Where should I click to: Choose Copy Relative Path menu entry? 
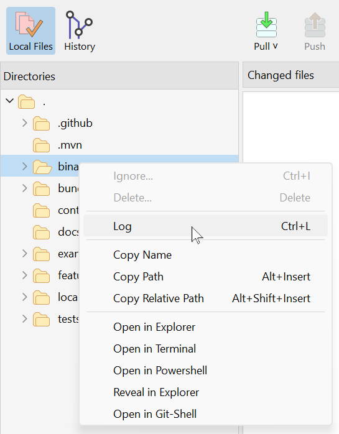coord(205,298)
